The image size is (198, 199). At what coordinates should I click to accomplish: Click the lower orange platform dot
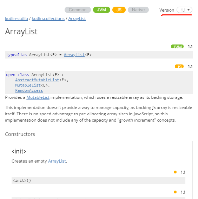[x=175, y=192]
